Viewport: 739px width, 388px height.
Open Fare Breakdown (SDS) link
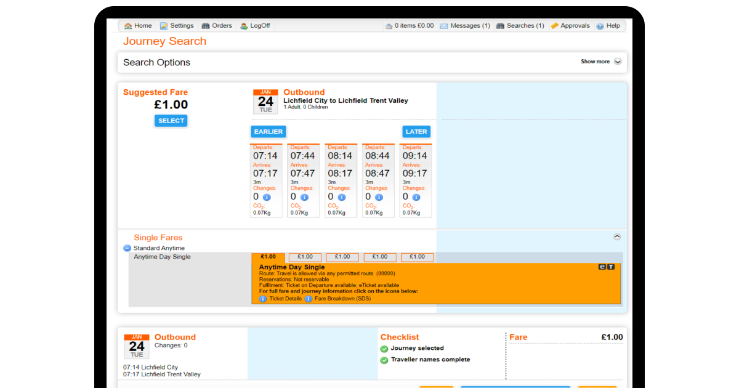pyautogui.click(x=342, y=299)
